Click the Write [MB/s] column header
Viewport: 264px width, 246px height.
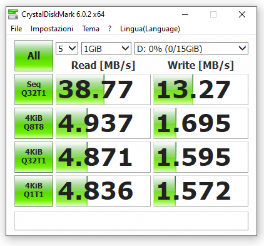(201, 65)
